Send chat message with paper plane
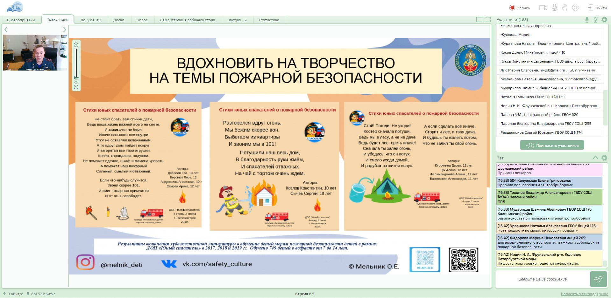Viewport: 611px width, 298px height. (x=598, y=279)
